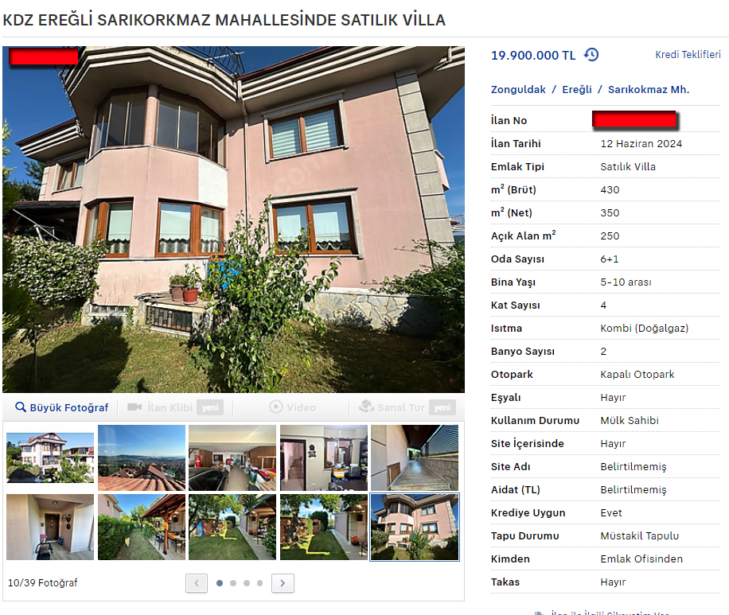This screenshot has width=729, height=615.
Task: Go to next photo thumbnail page
Action: coord(283,583)
